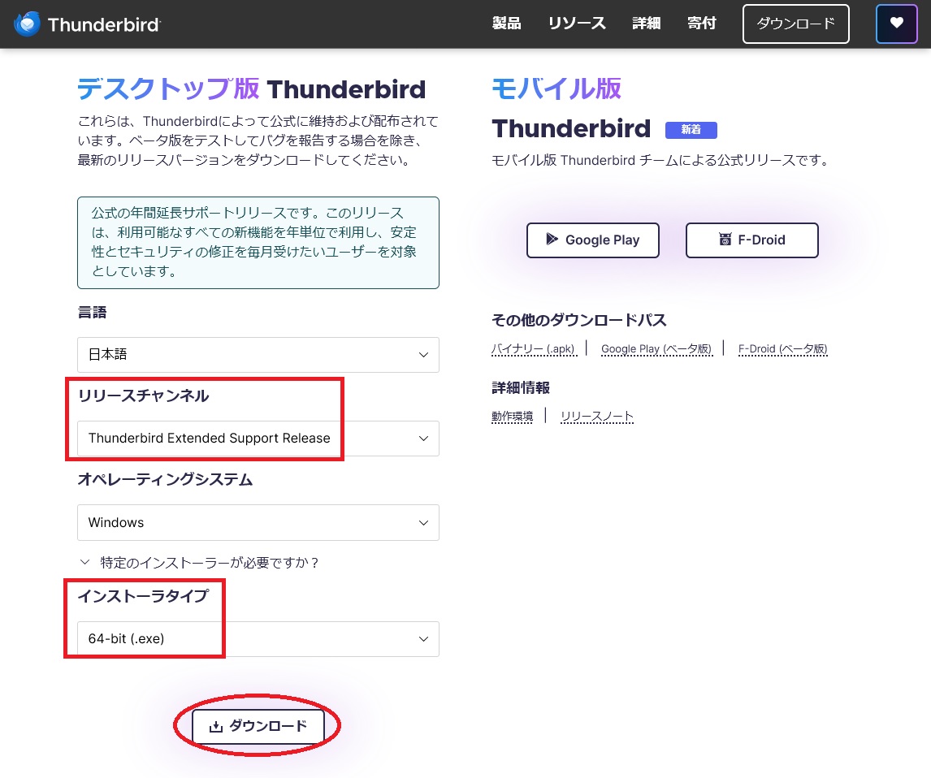This screenshot has height=778, width=931.
Task: Open the リソース menu
Action: [x=577, y=24]
